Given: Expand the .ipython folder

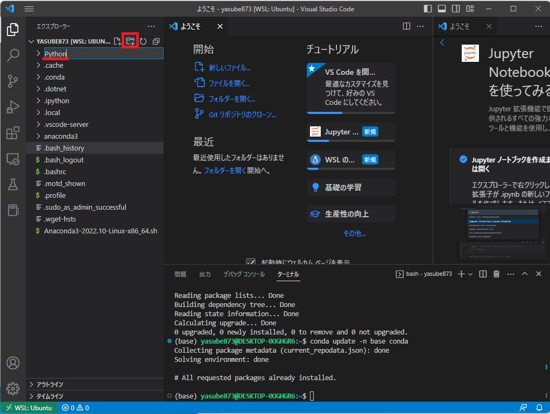Looking at the screenshot, I should tap(95, 101).
